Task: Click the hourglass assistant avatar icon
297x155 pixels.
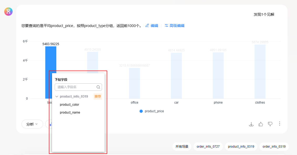Action: click(x=8, y=12)
